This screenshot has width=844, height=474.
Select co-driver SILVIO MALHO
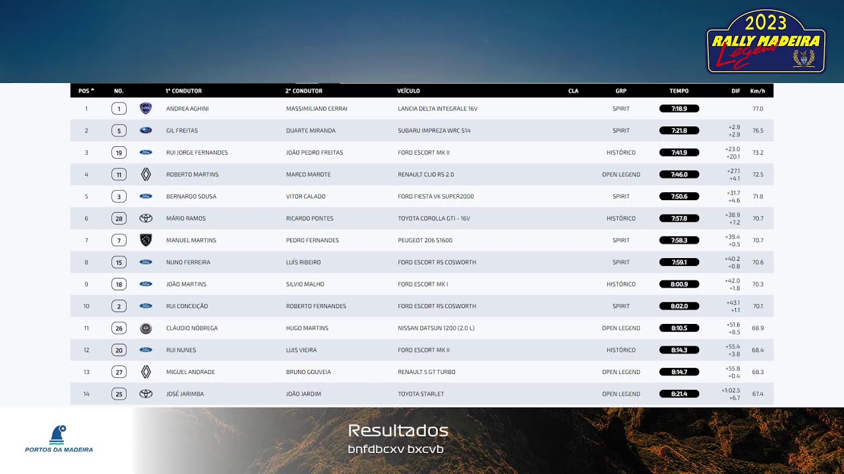coord(305,284)
